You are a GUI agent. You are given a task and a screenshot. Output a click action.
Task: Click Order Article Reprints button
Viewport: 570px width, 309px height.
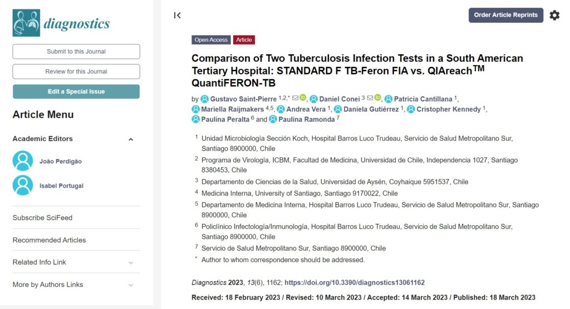point(505,15)
